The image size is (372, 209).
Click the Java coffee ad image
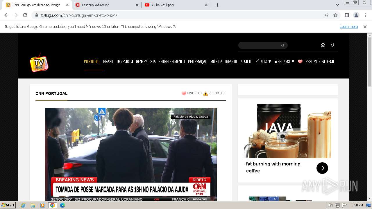(287, 131)
